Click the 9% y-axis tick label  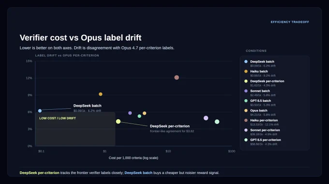30,95
